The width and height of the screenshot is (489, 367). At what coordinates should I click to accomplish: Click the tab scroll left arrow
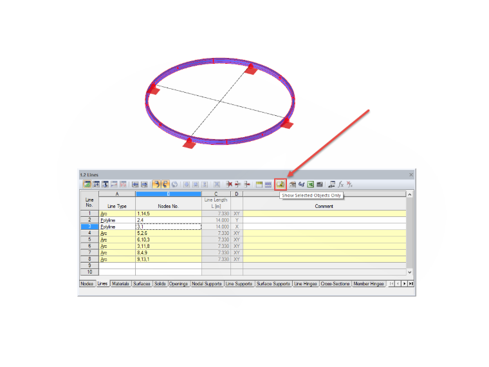(x=398, y=284)
